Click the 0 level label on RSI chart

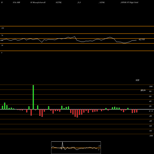(x=2, y=53)
